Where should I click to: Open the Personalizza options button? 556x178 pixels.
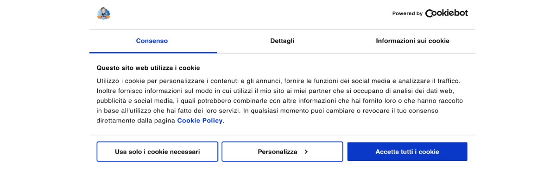tap(282, 152)
